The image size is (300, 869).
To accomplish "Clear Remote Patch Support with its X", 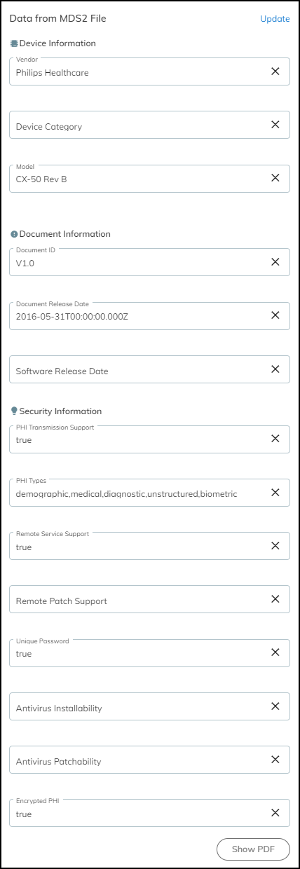I will [275, 599].
